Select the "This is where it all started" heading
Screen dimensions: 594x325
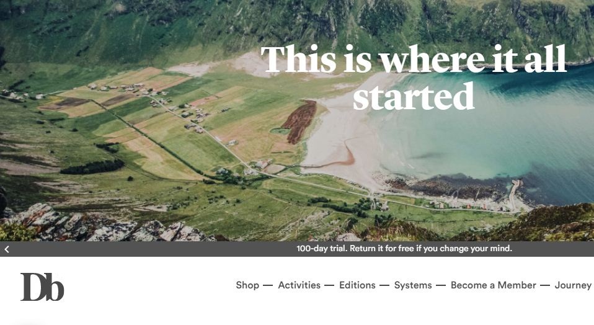414,78
